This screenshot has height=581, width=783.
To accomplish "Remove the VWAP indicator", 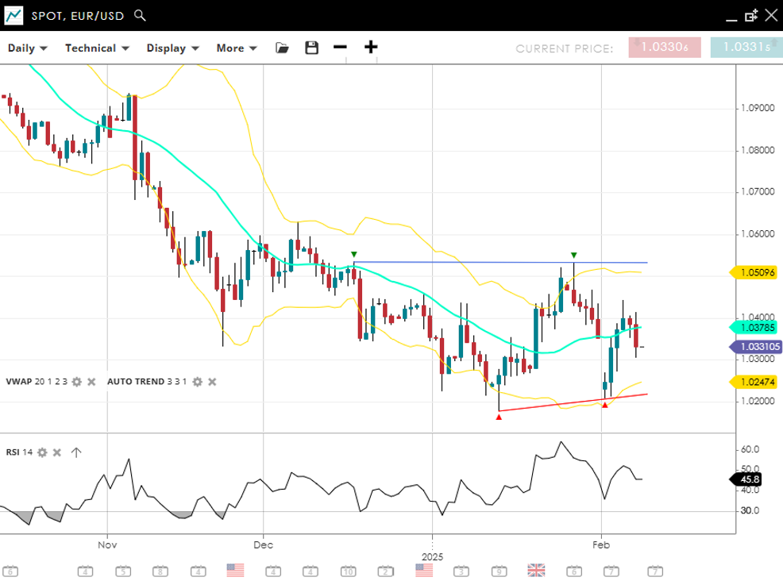I will click(x=91, y=382).
